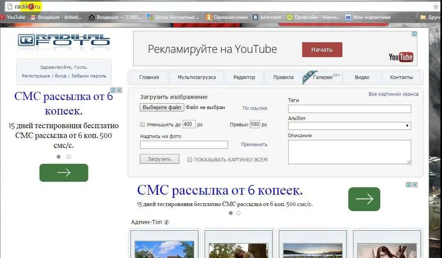Enable the Уменьшить до checkbox
442x258 pixels.
click(x=143, y=124)
